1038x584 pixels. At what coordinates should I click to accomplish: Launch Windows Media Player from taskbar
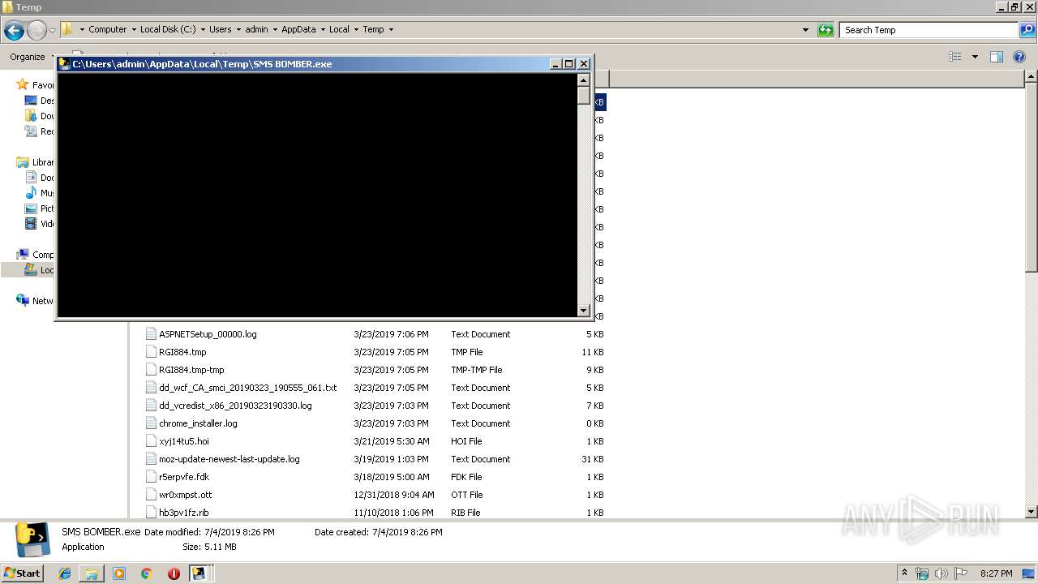119,573
